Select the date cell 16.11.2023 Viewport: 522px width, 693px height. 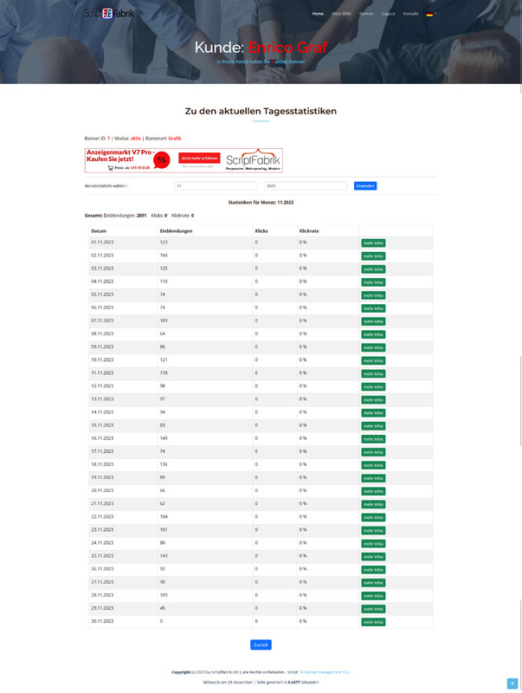click(x=102, y=438)
